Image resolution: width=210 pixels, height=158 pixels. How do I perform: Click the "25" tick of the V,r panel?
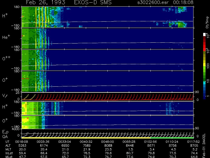point(18,93)
